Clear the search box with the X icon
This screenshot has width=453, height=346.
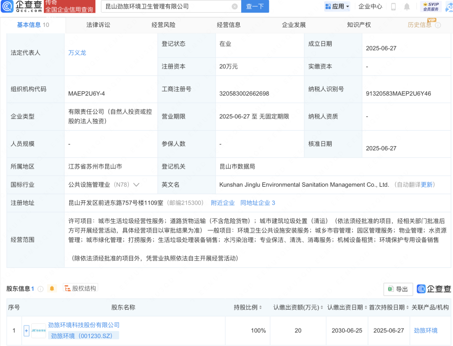click(x=235, y=6)
